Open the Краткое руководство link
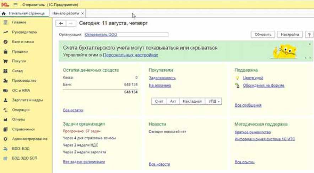This screenshot has height=173, width=314. (x=253, y=132)
